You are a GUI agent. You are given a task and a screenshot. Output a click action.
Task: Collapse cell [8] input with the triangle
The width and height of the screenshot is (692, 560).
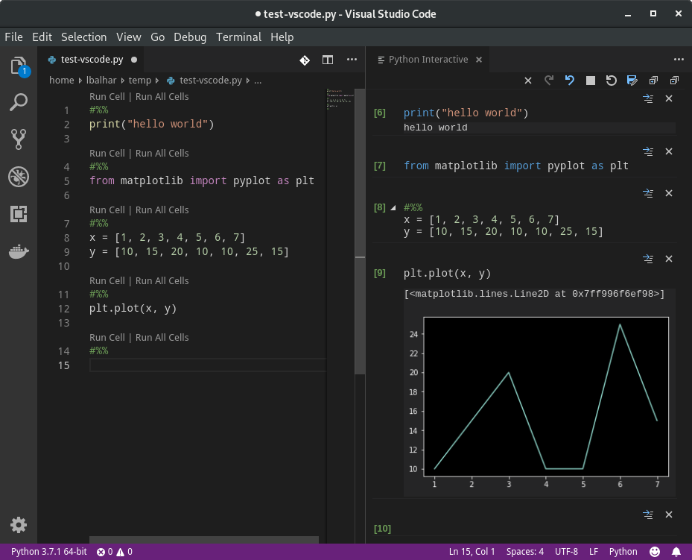point(393,207)
